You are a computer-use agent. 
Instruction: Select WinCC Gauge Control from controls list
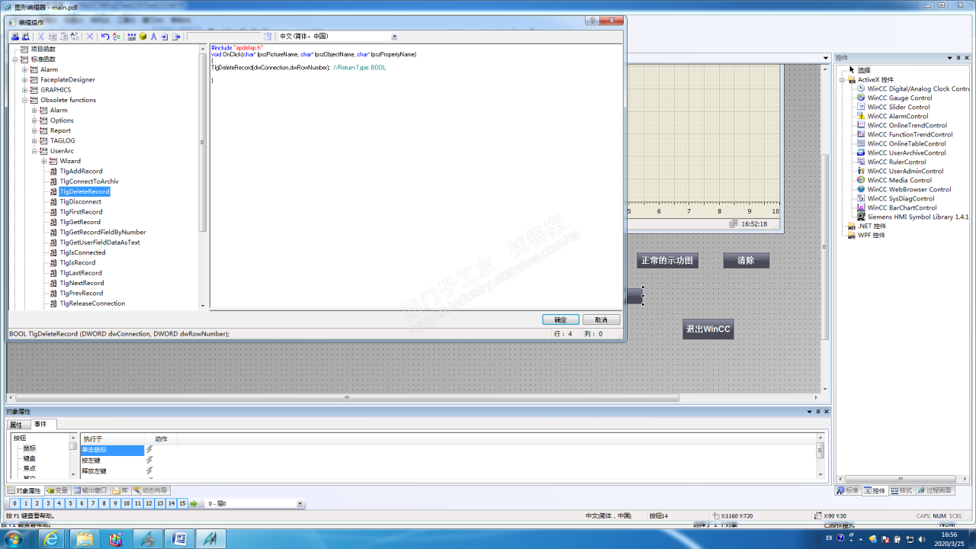pyautogui.click(x=899, y=98)
